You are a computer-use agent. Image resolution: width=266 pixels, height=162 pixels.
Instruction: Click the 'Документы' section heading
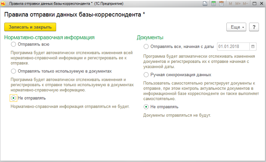[150, 38]
